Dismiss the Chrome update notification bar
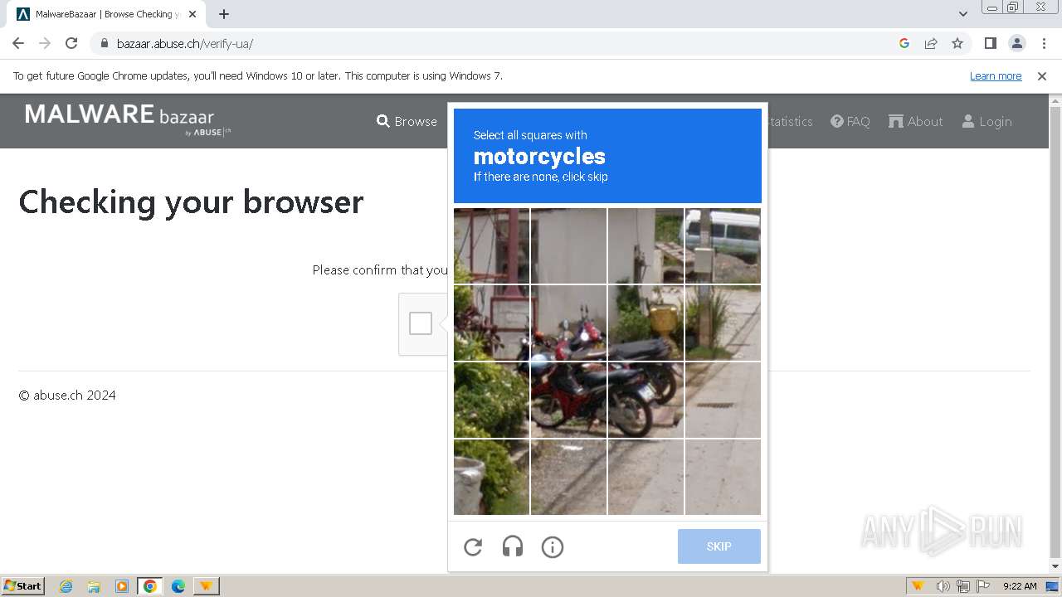Screen dimensions: 1062x597 (1042, 75)
